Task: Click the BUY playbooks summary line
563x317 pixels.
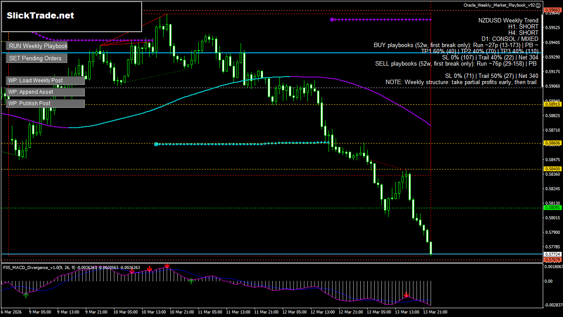Action: (x=456, y=45)
